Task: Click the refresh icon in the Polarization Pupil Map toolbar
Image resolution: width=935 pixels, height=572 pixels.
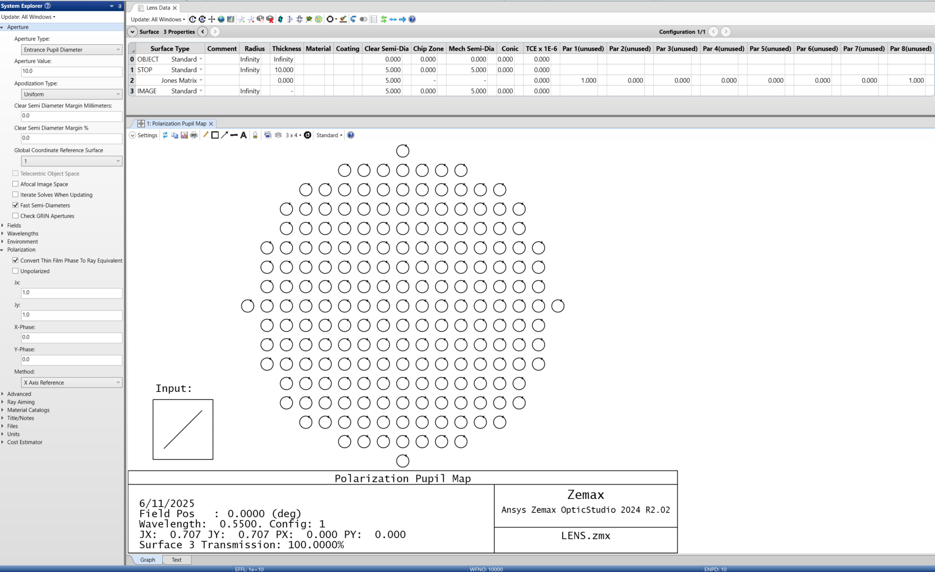Action: [x=165, y=135]
